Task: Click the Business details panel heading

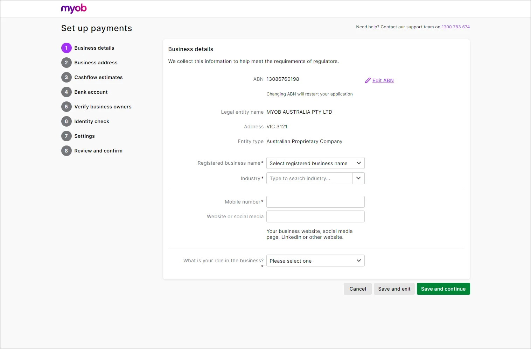Action: coord(191,49)
